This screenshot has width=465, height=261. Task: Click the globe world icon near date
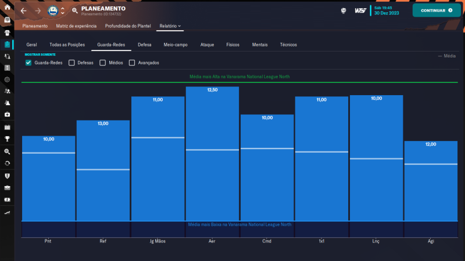point(344,10)
